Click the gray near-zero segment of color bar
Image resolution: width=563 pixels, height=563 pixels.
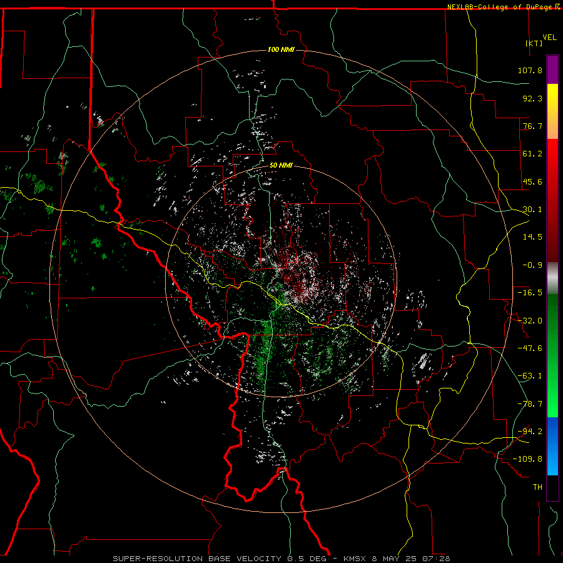pos(552,278)
